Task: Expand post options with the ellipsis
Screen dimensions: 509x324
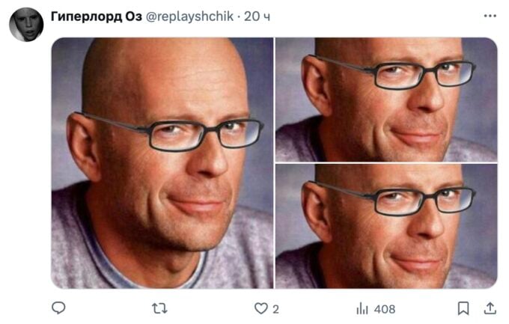Action: (490, 16)
